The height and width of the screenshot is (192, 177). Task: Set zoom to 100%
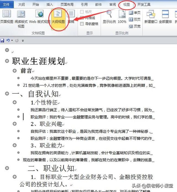pos(122,17)
